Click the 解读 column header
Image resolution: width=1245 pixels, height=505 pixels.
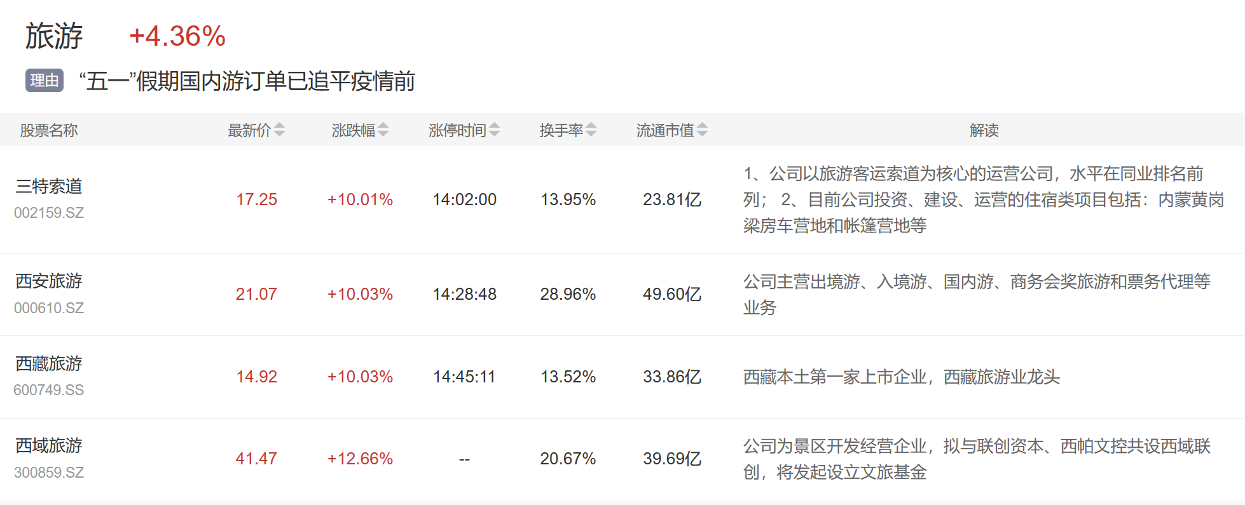[984, 130]
